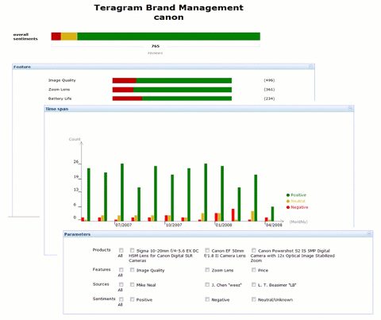Tick the Features All checkbox

tap(121, 270)
